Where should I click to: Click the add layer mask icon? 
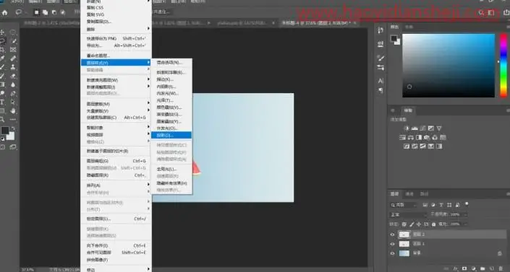pos(464,269)
